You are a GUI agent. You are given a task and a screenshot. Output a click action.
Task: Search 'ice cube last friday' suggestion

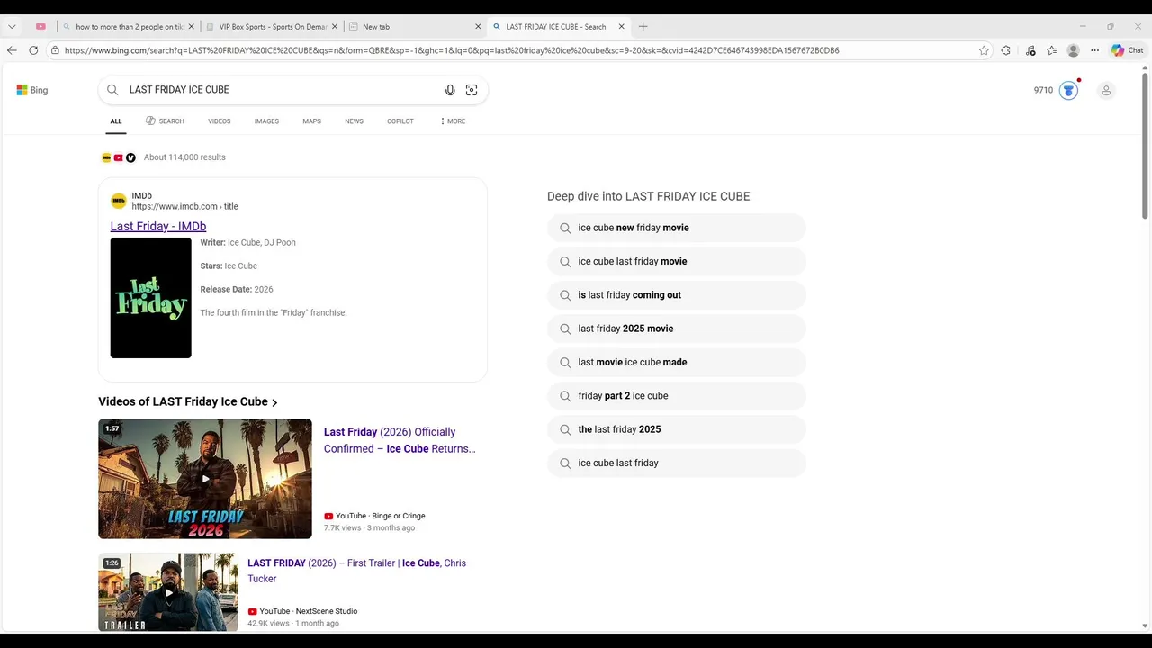677,463
